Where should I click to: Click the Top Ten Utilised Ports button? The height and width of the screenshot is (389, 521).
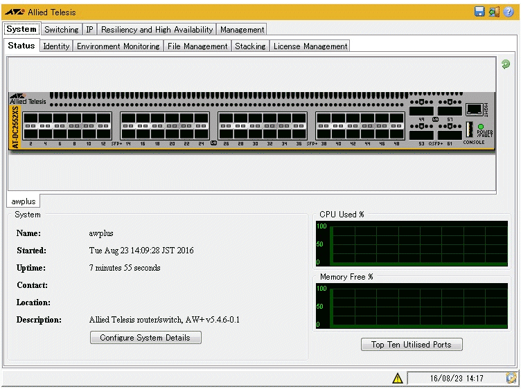point(412,344)
